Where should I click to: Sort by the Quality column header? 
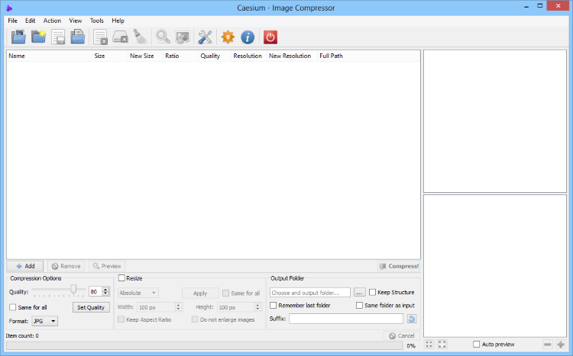[215, 56]
